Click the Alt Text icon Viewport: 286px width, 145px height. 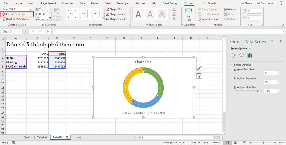(189, 14)
